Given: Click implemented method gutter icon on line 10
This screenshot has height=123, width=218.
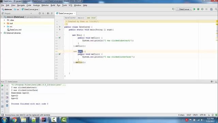Looking at the screenshot, I should click(x=60, y=38).
